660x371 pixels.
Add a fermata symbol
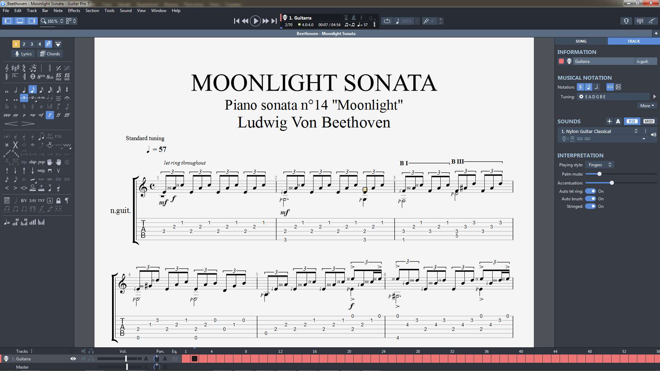tap(67, 98)
